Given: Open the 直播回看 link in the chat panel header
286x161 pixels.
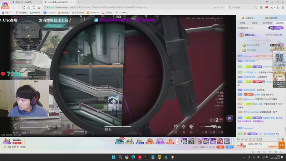Looking at the screenshot, I should 272,18.
